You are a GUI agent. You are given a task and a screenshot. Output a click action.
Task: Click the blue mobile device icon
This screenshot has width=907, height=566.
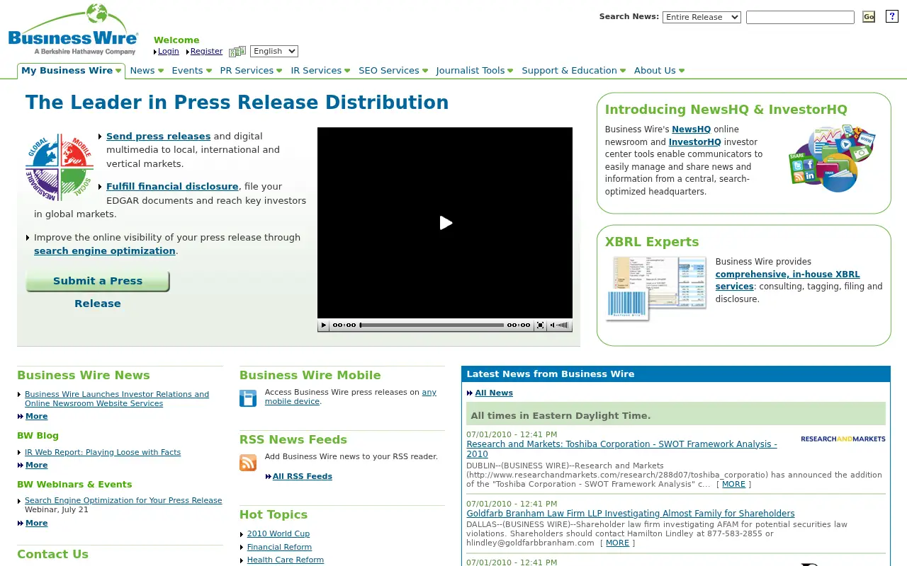248,398
